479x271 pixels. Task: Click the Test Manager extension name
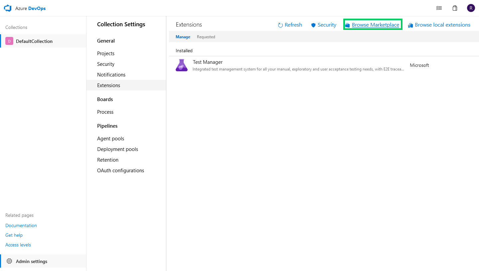click(208, 62)
